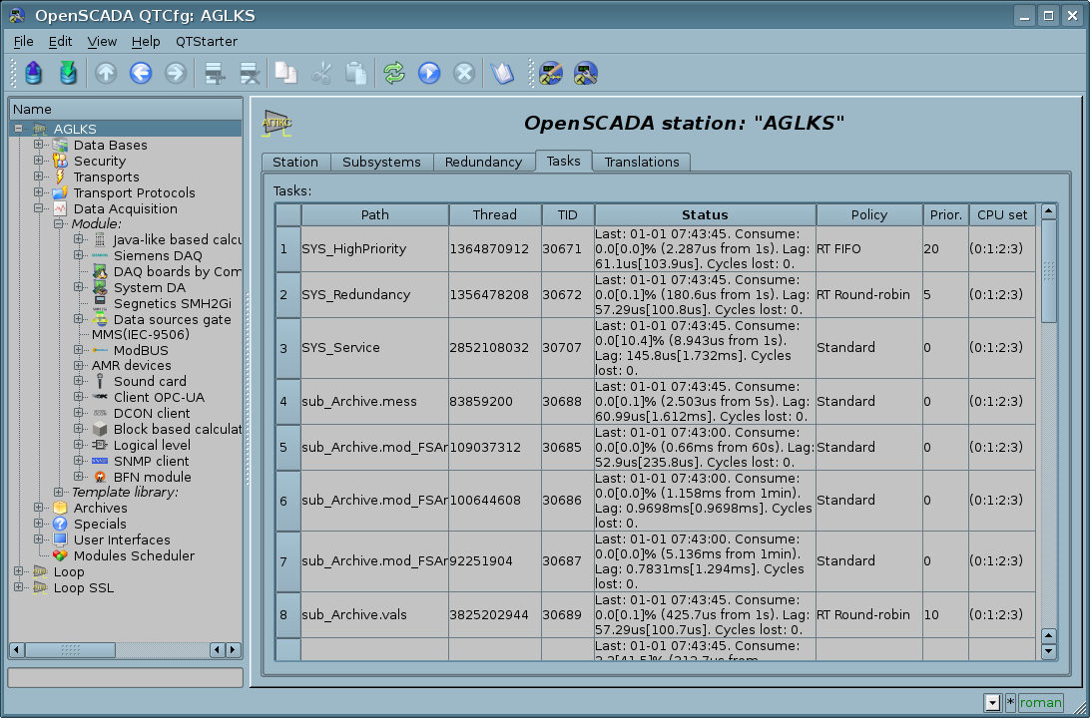Viewport: 1090px width, 718px height.
Task: Switch to the Translations tab
Action: point(642,162)
